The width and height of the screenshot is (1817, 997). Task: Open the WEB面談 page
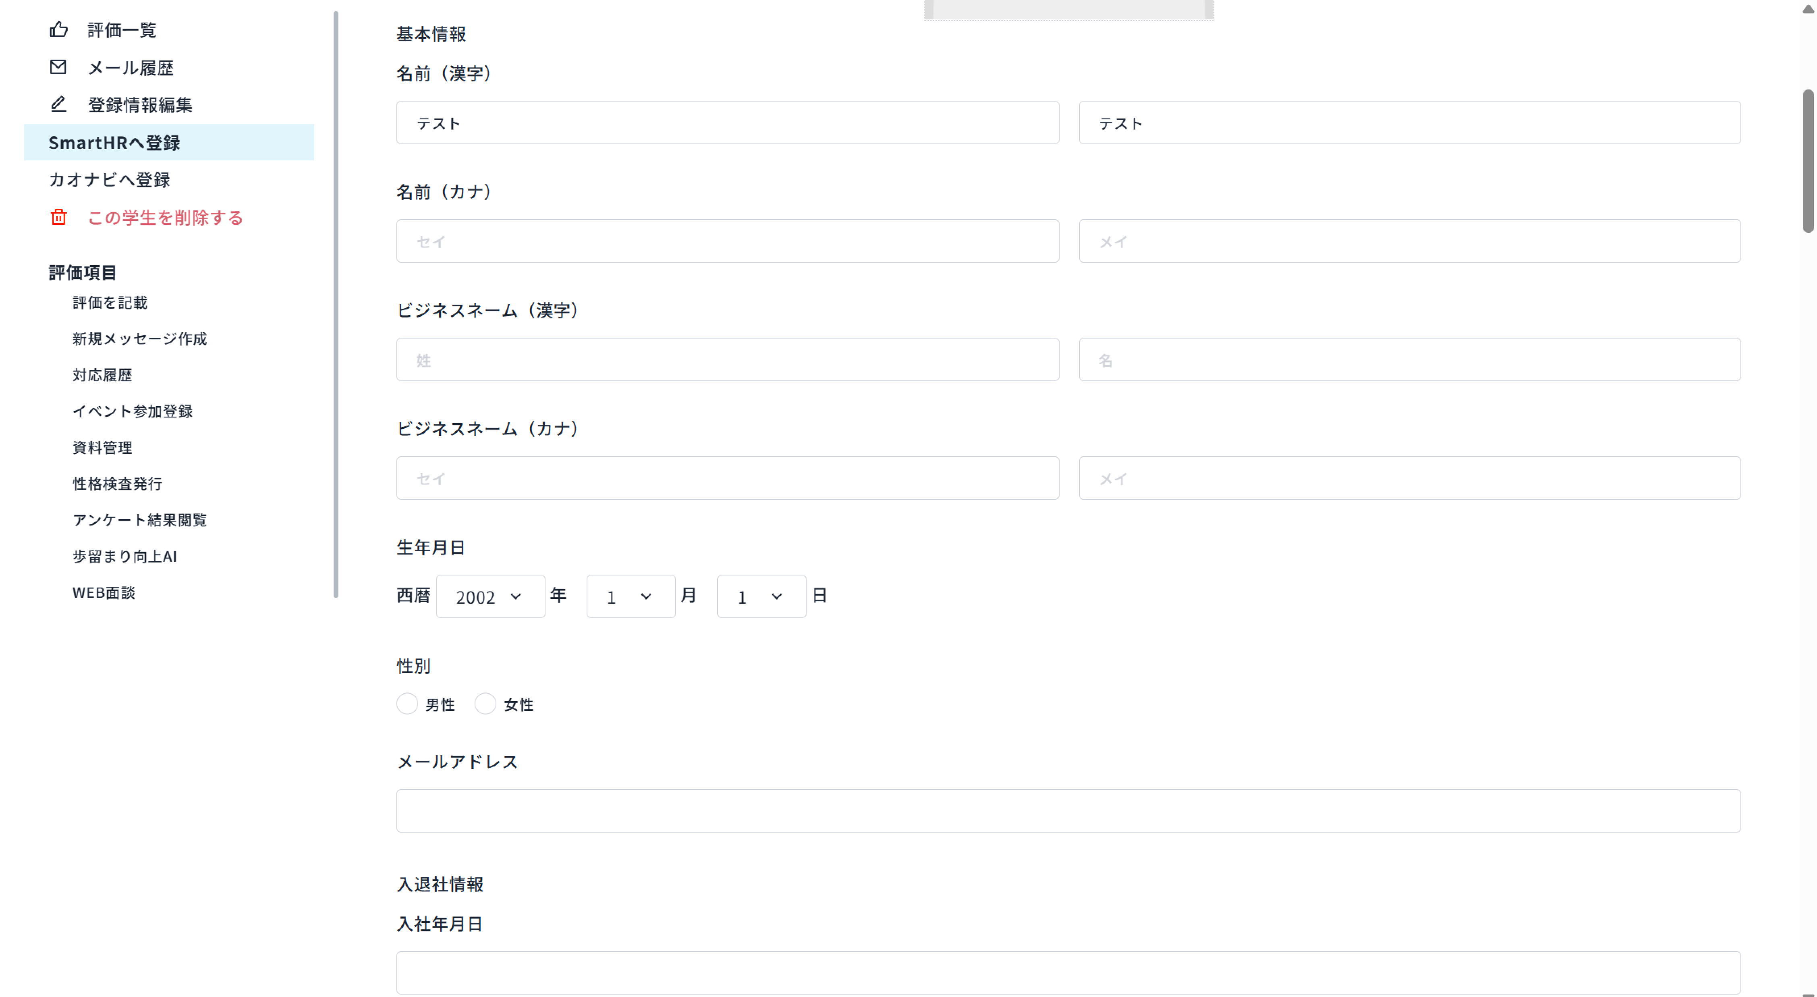pos(104,593)
